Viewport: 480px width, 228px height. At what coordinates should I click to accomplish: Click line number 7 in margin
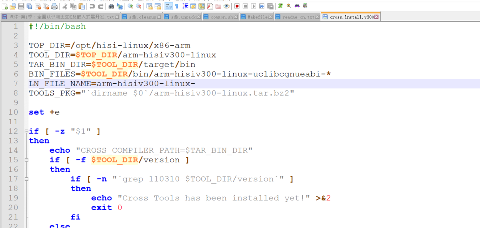pyautogui.click(x=16, y=83)
